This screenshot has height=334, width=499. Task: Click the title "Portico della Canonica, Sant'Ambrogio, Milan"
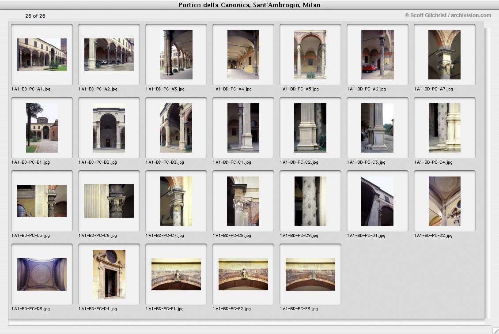(x=249, y=5)
